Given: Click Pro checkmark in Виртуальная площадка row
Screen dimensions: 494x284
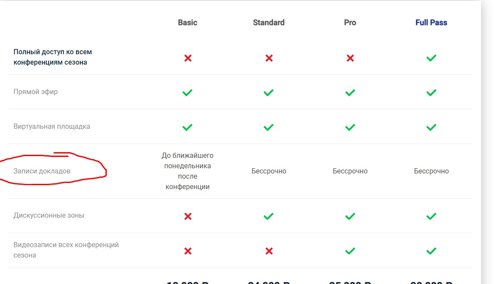Looking at the screenshot, I should [350, 127].
